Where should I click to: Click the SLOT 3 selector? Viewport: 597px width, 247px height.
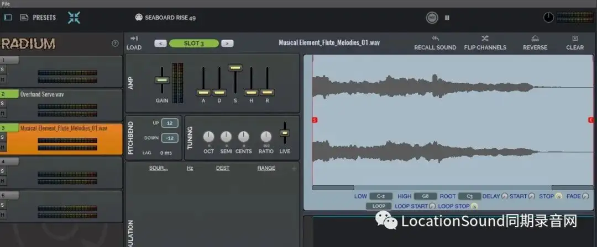pos(194,44)
